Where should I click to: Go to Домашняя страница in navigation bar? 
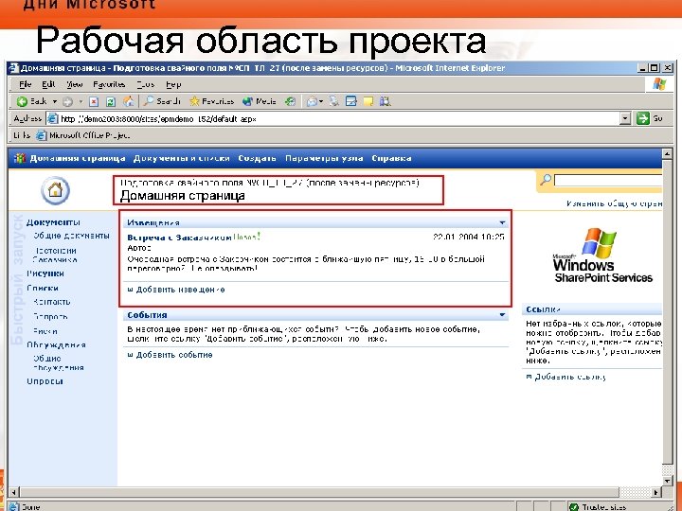[78, 159]
